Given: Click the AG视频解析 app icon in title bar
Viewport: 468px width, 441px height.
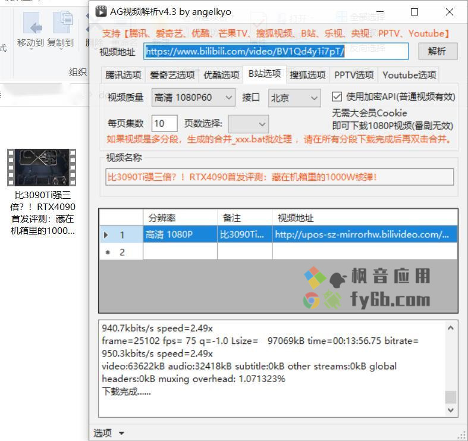Looking at the screenshot, I should coord(101,12).
